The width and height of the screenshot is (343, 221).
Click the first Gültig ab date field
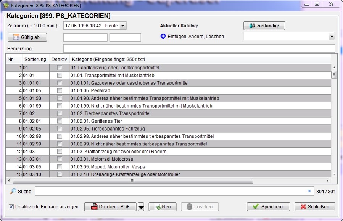[x=85, y=37]
